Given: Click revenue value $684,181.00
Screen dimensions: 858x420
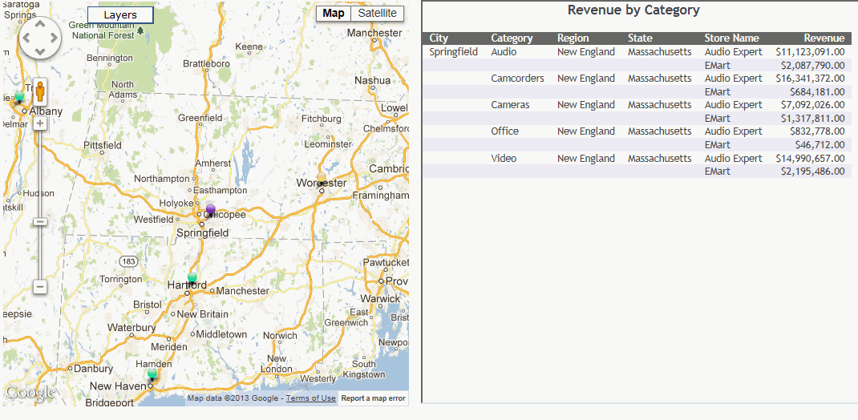Looking at the screenshot, I should tap(818, 92).
